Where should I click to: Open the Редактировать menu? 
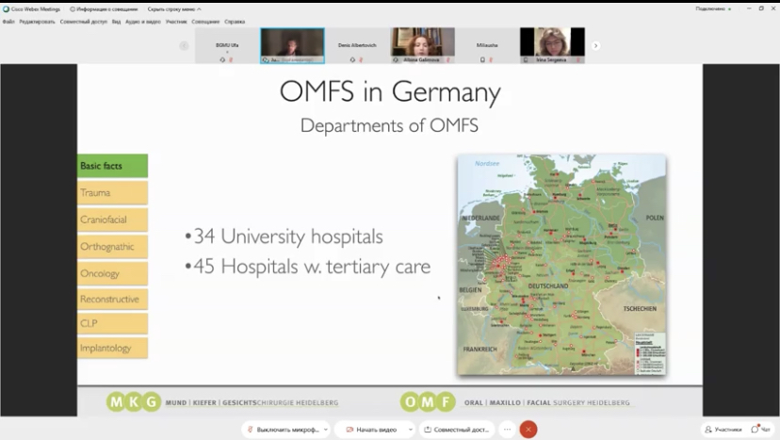[x=37, y=21]
